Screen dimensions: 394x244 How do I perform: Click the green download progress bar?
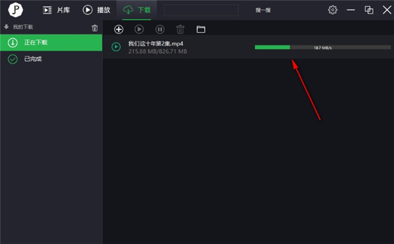pyautogui.click(x=322, y=47)
